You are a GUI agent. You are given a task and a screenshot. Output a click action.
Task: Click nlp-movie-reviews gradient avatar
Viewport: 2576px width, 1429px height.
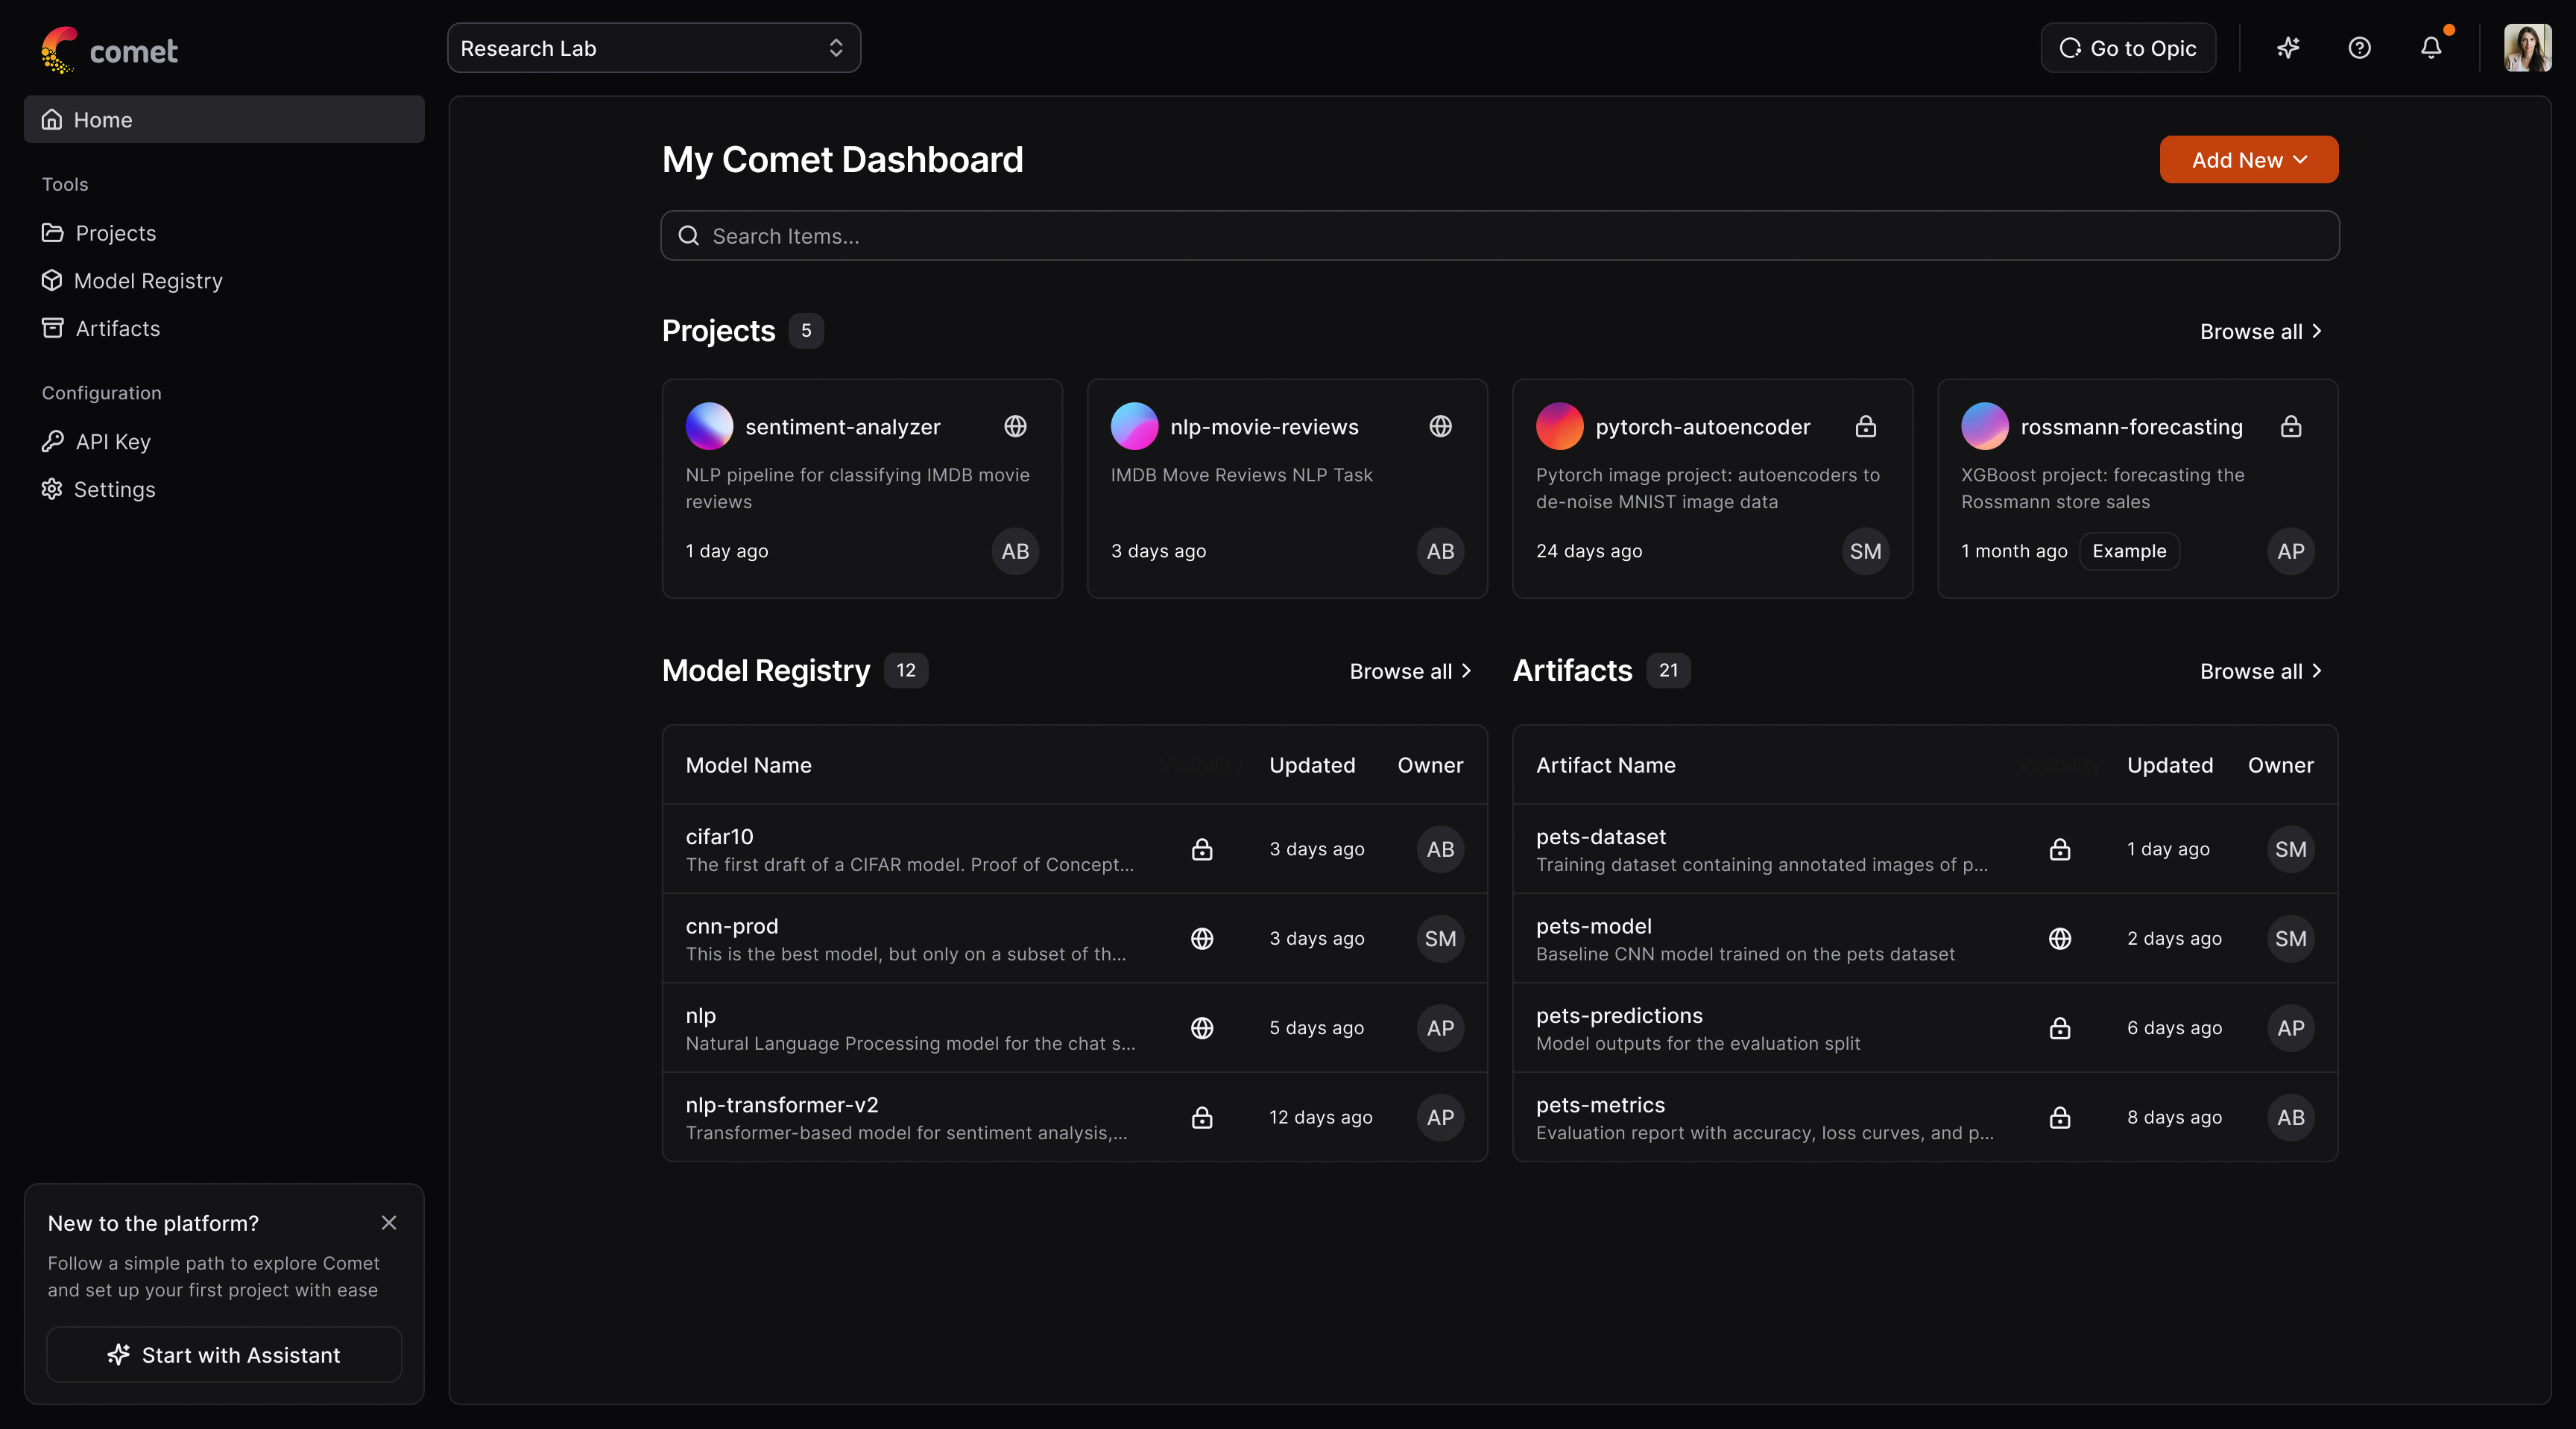click(x=1134, y=427)
